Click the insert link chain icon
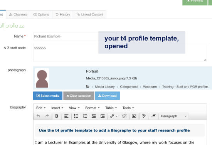This screenshot has width=212, height=145. coord(112,116)
